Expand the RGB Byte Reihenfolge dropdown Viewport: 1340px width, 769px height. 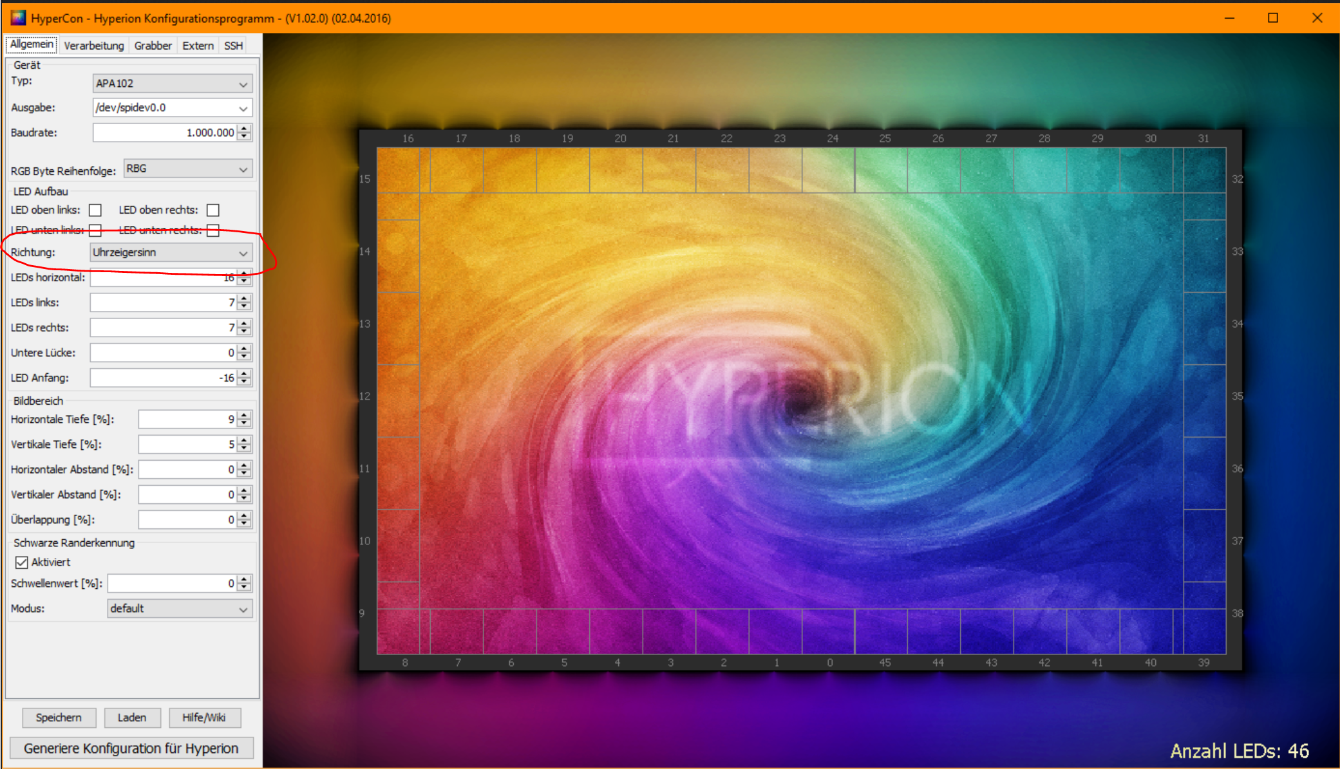[x=187, y=169]
